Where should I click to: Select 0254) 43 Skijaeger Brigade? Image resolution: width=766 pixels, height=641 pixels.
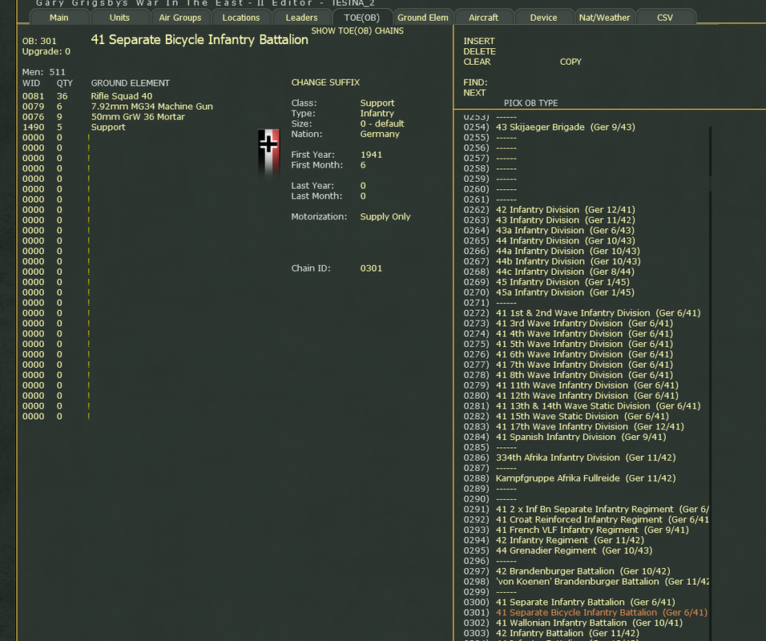pyautogui.click(x=549, y=127)
